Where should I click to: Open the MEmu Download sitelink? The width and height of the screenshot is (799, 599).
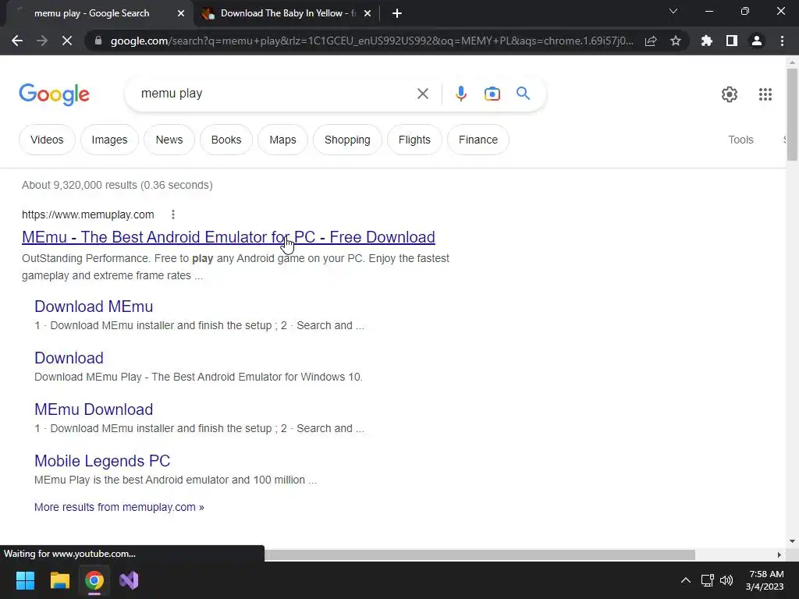pos(94,409)
